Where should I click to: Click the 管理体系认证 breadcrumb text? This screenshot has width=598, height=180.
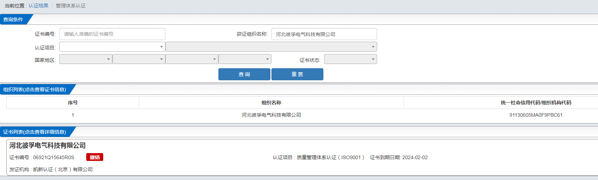(71, 6)
